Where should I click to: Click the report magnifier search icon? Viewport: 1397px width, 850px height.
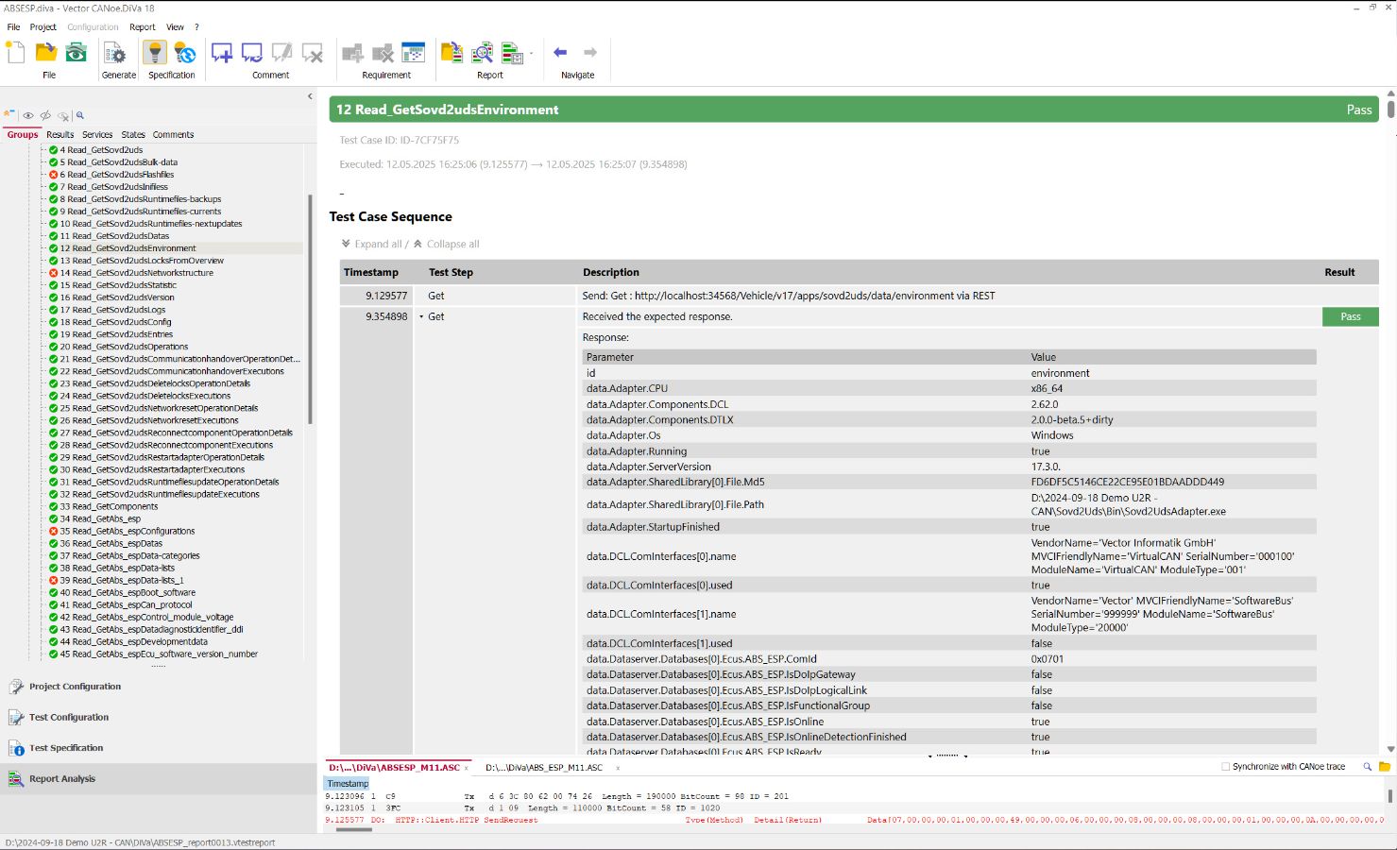pyautogui.click(x=483, y=53)
